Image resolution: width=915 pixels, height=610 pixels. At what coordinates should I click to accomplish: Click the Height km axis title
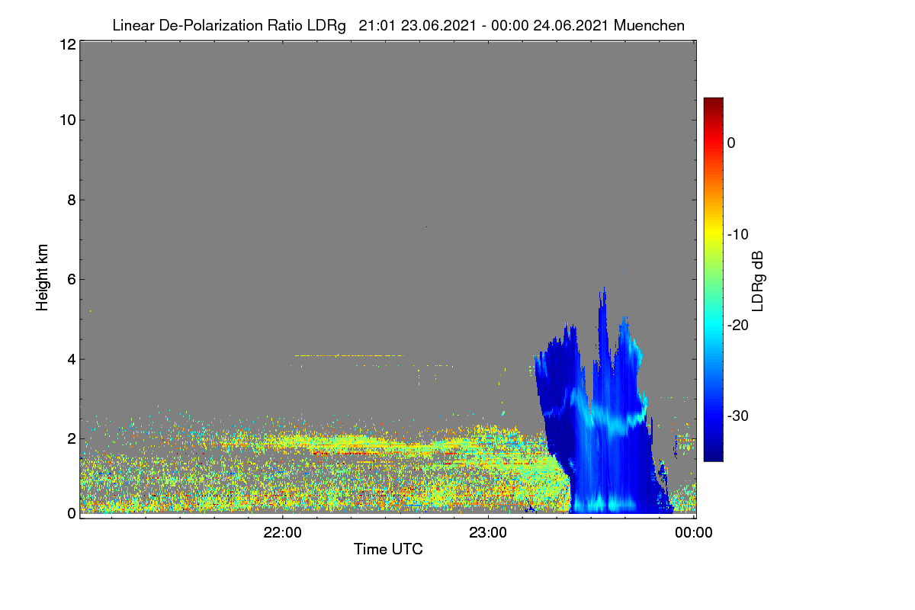click(43, 278)
